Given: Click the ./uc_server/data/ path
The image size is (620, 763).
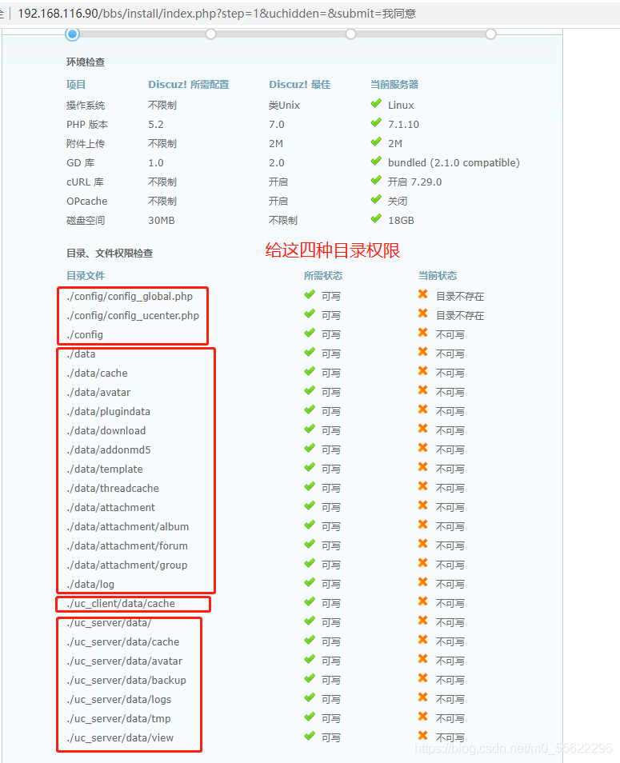Looking at the screenshot, I should click(110, 622).
